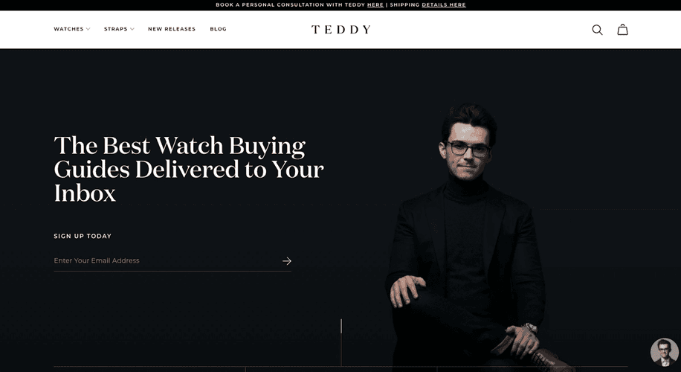Open the STRAPS menu
Screen dimensions: 681x372
115,29
